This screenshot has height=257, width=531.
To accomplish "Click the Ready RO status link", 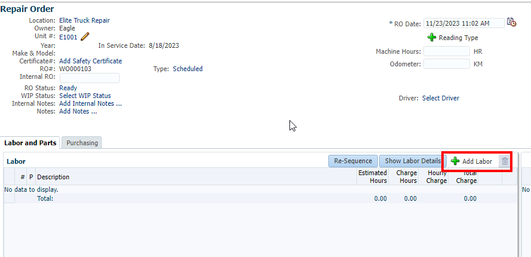I will (x=68, y=88).
